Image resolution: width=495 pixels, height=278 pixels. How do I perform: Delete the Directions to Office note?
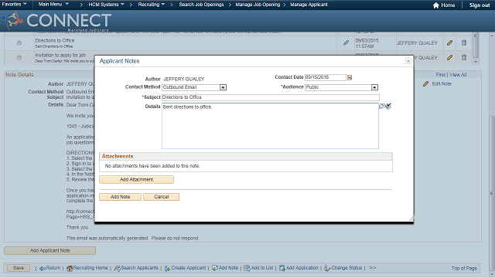(x=464, y=42)
